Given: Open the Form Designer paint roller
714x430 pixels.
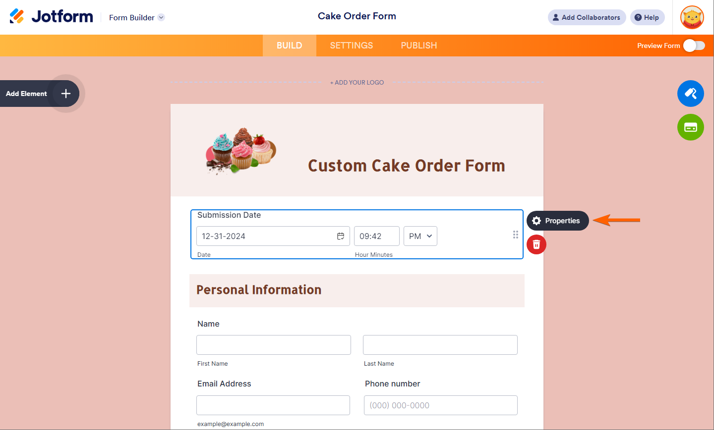Looking at the screenshot, I should pyautogui.click(x=690, y=94).
